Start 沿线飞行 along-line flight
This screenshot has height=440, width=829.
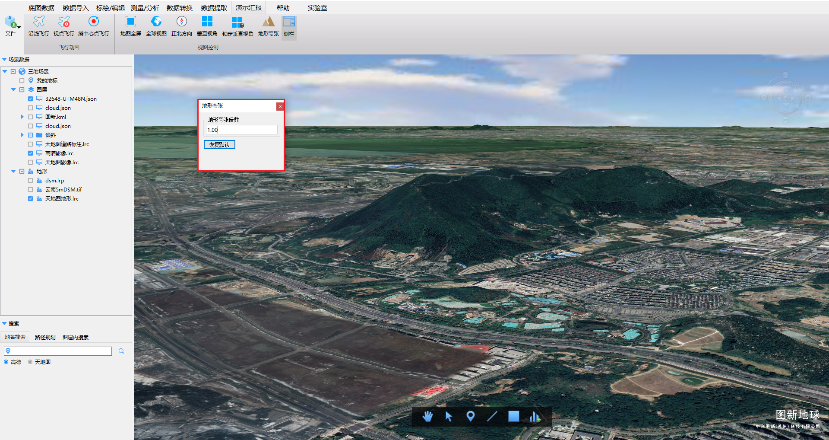39,26
